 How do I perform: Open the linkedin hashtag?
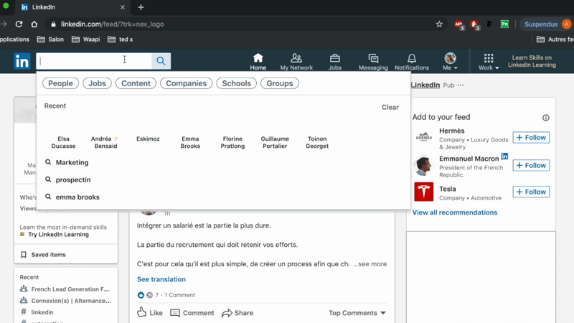coord(42,312)
